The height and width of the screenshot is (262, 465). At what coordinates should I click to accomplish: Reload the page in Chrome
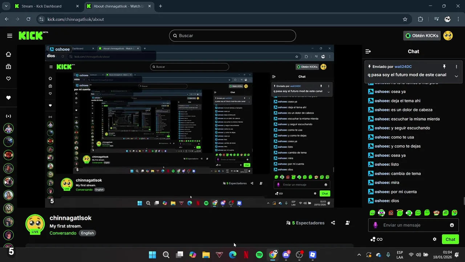coord(28,19)
